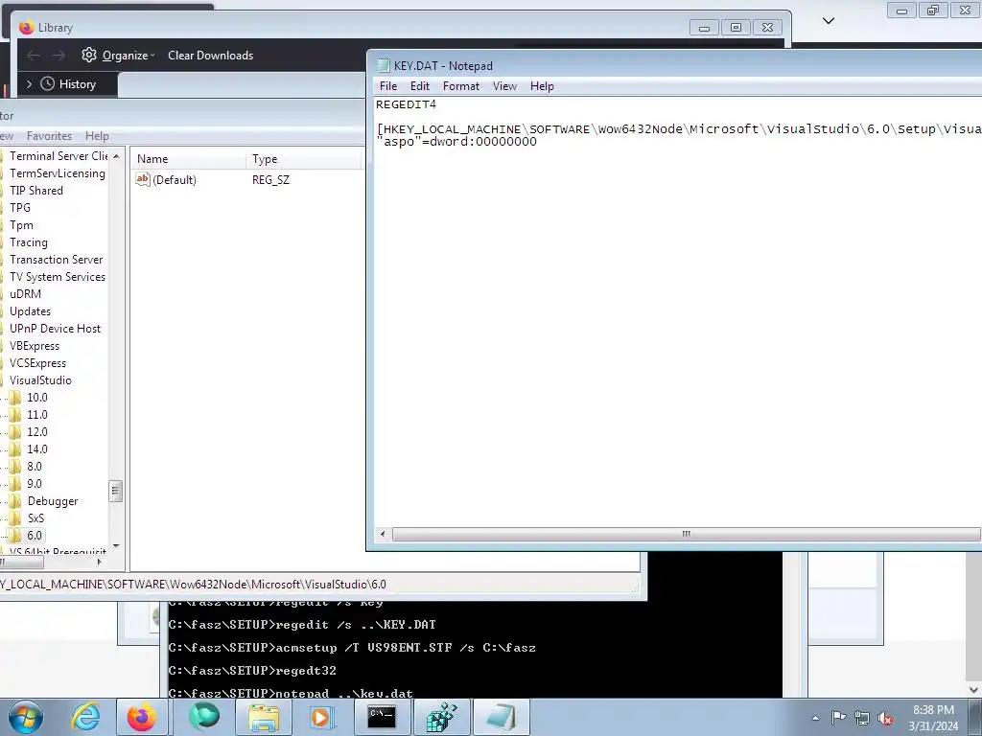982x736 pixels.
Task: Click Notepad horizontal scrollbar left arrow
Action: (383, 534)
